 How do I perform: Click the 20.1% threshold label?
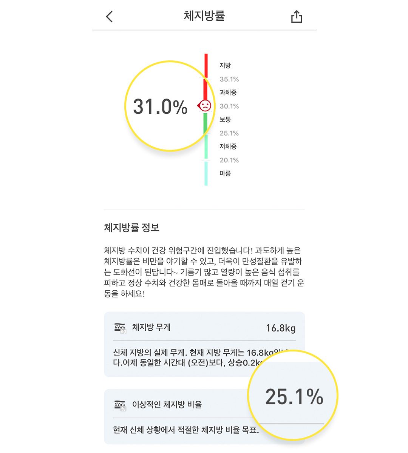click(x=229, y=160)
